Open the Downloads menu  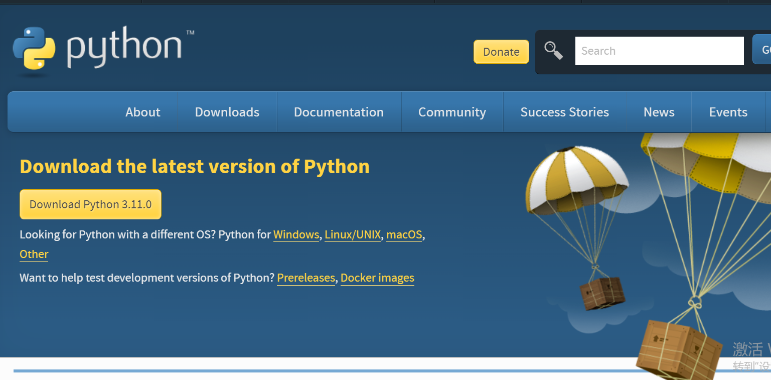(x=227, y=112)
